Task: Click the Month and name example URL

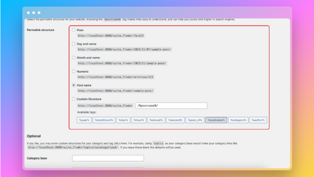Action: [x=122, y=63]
